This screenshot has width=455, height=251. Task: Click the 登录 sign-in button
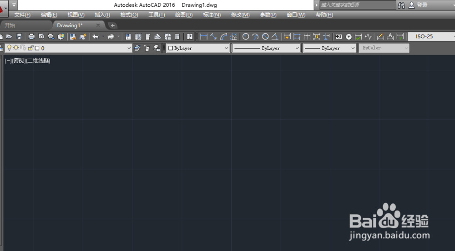tap(418, 5)
